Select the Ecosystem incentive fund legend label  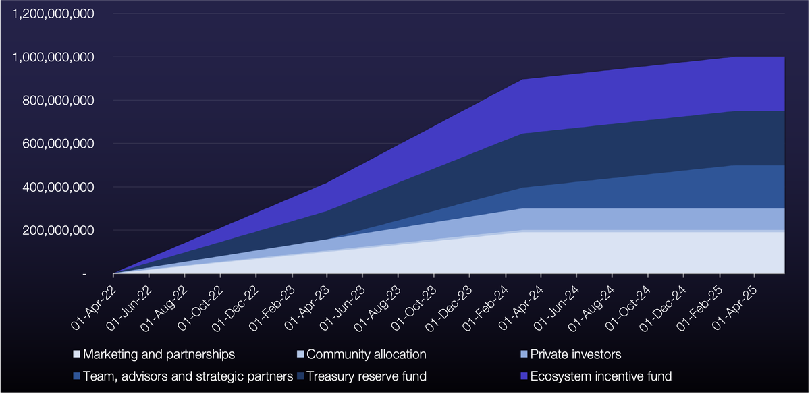tap(601, 376)
